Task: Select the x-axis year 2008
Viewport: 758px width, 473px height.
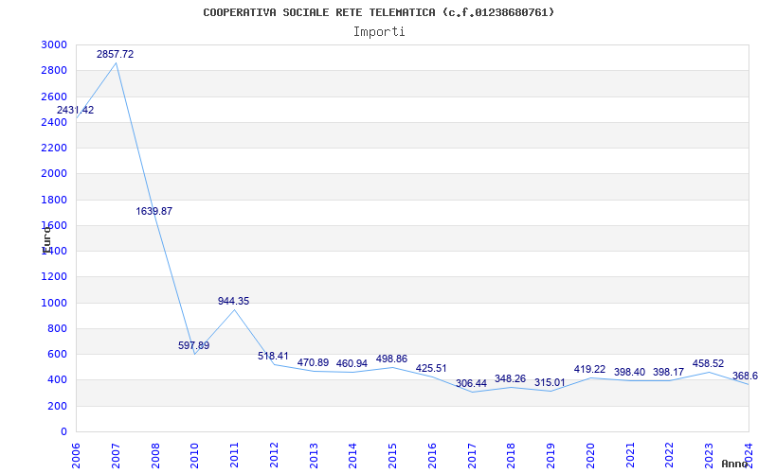Action: coord(155,456)
